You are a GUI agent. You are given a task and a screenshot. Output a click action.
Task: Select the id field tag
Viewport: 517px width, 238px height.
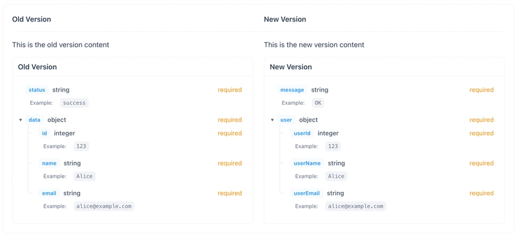tap(45, 133)
